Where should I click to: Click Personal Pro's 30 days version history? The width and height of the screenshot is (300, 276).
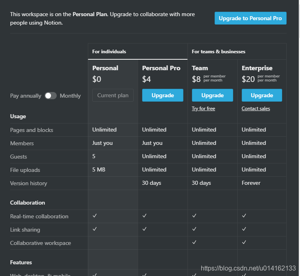(x=151, y=183)
